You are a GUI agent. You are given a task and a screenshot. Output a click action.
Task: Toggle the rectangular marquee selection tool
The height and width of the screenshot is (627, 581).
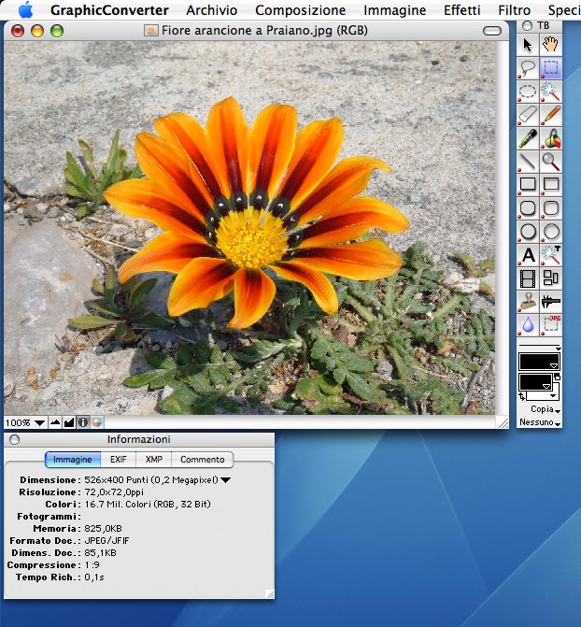click(x=551, y=67)
